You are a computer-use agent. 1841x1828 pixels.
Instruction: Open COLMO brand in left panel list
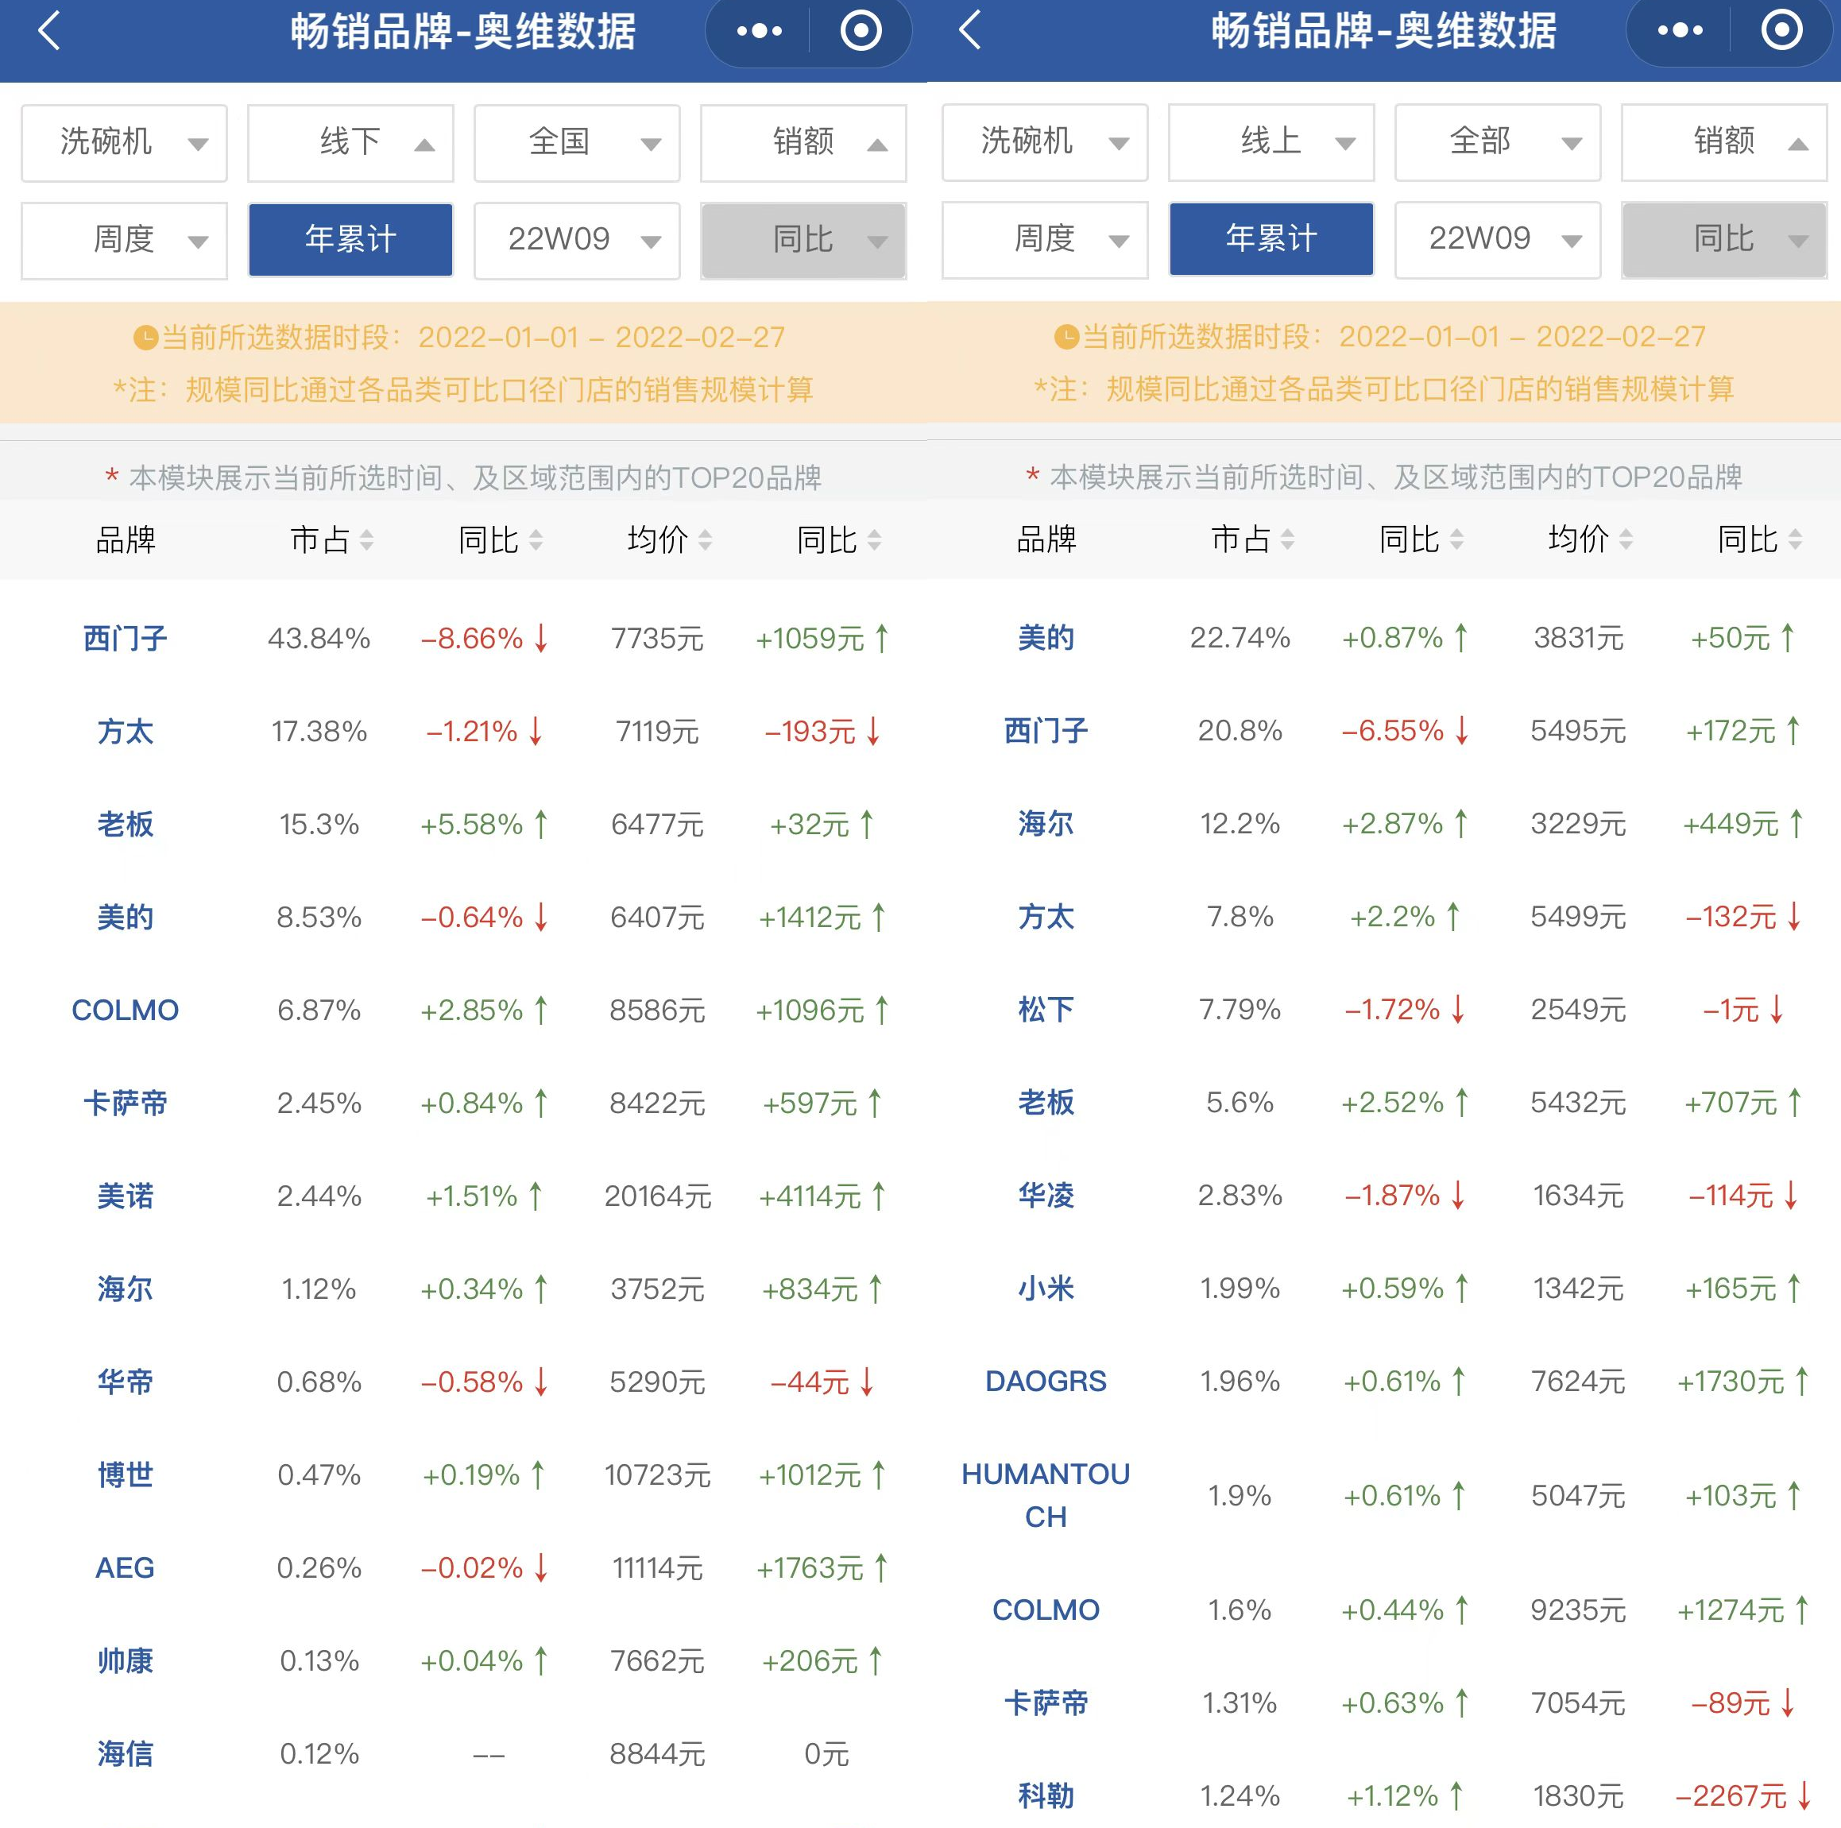pos(125,1010)
